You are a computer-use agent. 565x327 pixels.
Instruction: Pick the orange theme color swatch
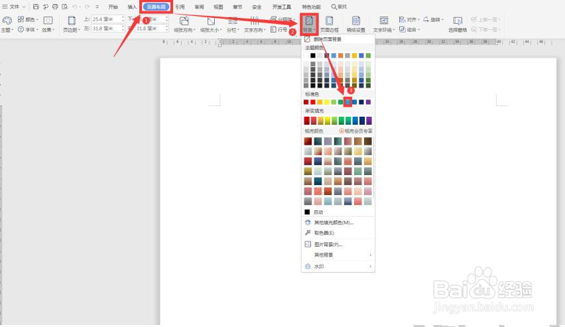click(340, 56)
